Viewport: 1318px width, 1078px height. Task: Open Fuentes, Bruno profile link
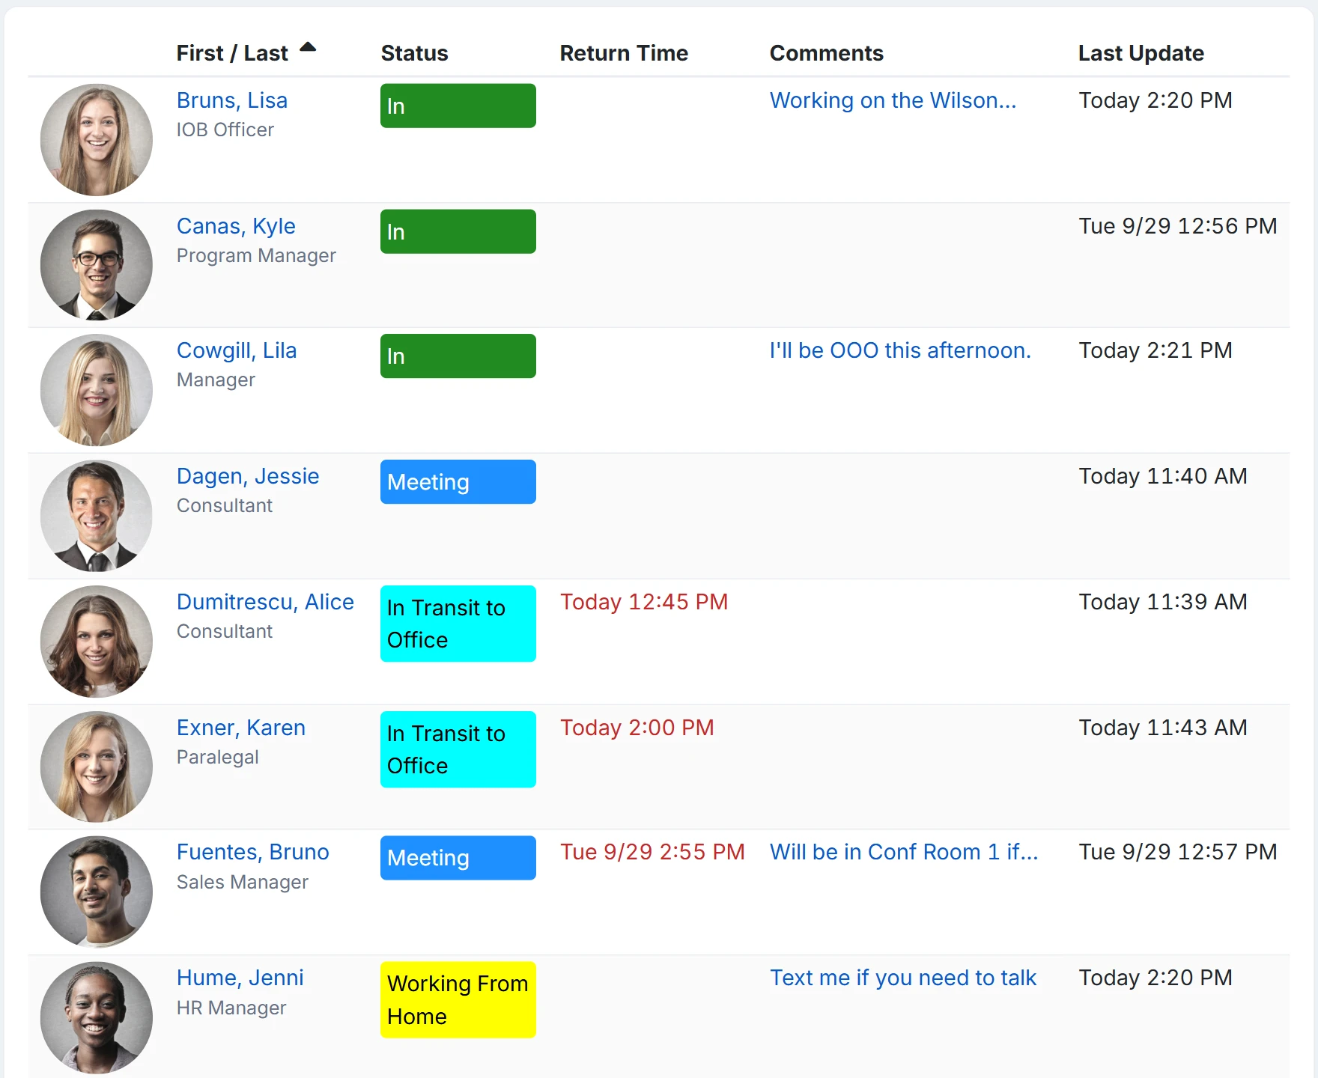pyautogui.click(x=253, y=852)
